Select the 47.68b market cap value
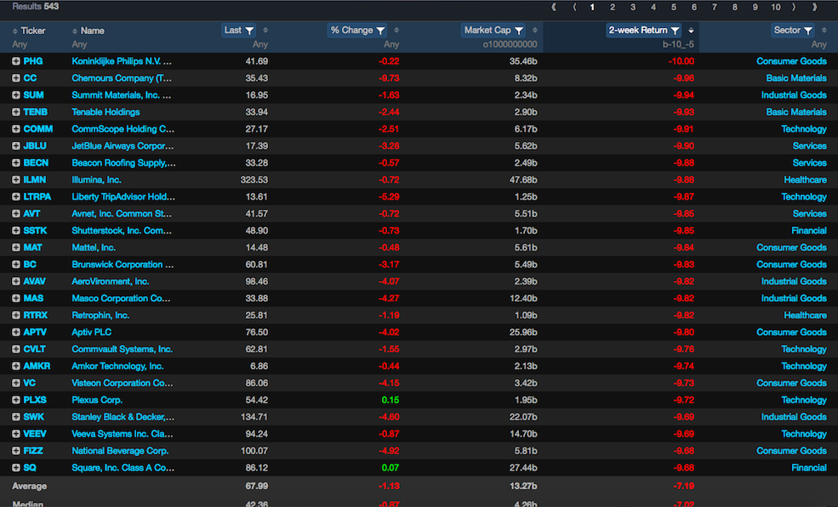 pos(523,180)
